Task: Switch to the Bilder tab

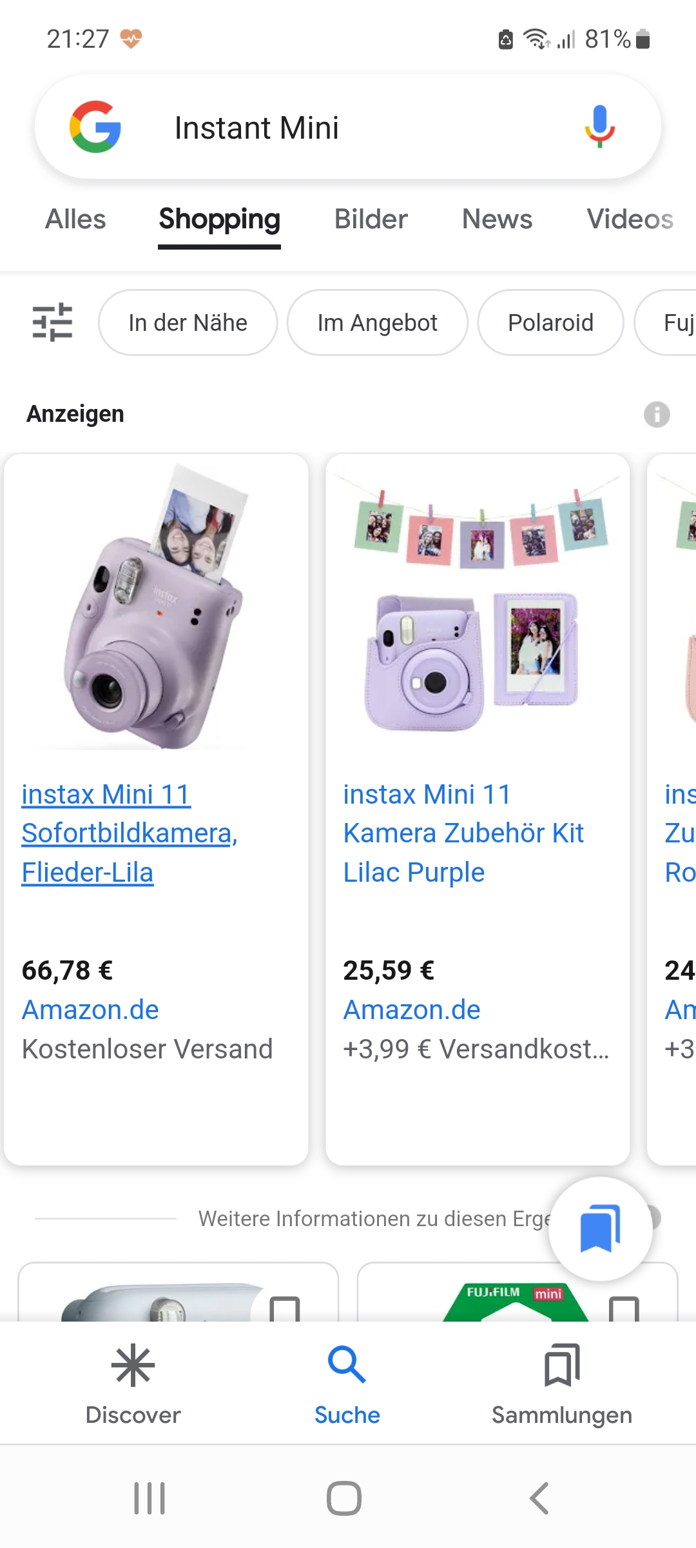Action: point(371,219)
